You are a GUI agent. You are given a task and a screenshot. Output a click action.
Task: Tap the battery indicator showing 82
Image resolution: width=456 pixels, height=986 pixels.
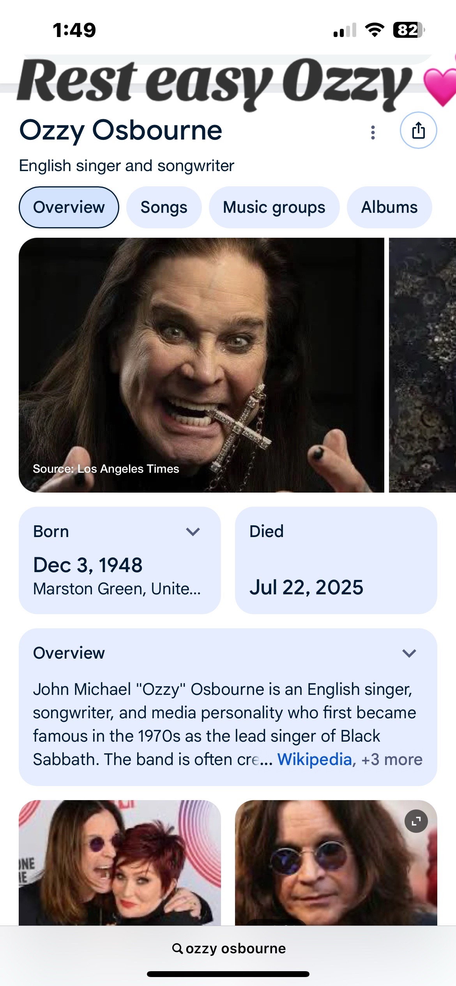408,30
